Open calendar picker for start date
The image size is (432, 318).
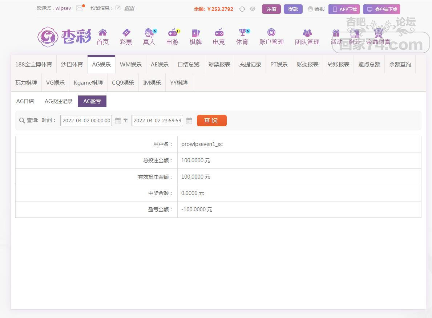(x=118, y=121)
